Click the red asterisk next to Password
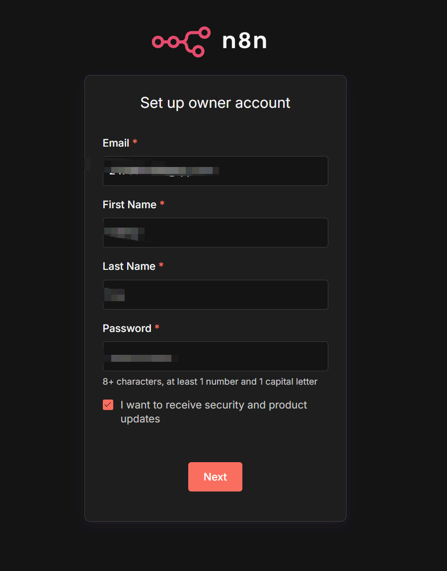 (x=157, y=328)
